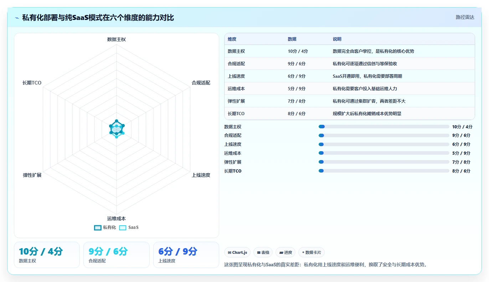Click the 长期TCO radar axis label

click(x=32, y=83)
